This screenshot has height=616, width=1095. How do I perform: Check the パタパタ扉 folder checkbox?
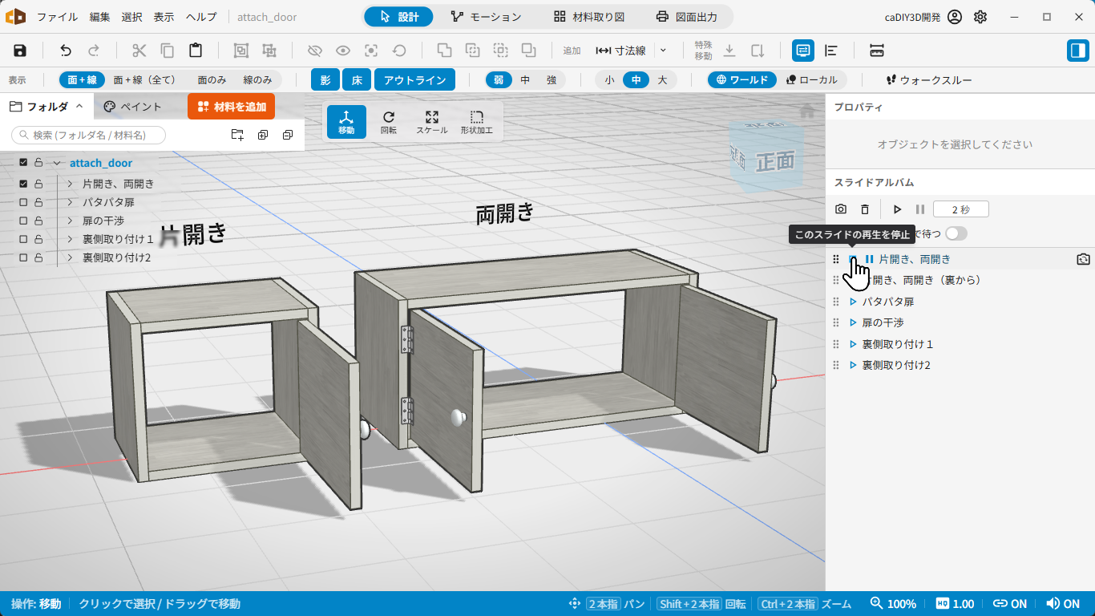click(23, 202)
